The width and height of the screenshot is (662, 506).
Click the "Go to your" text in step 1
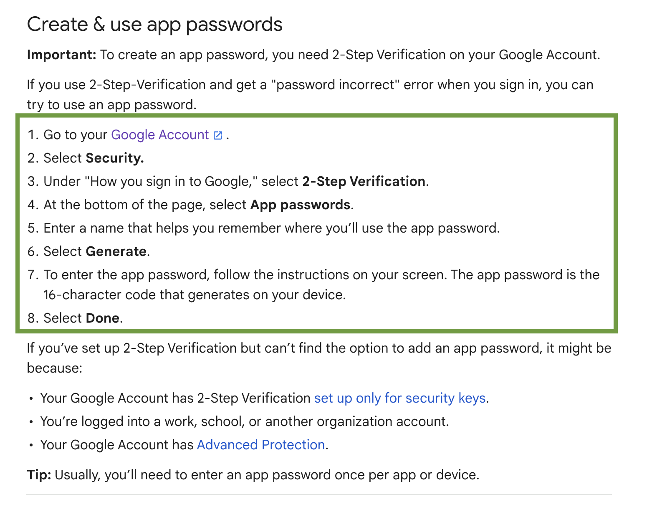pyautogui.click(x=76, y=135)
